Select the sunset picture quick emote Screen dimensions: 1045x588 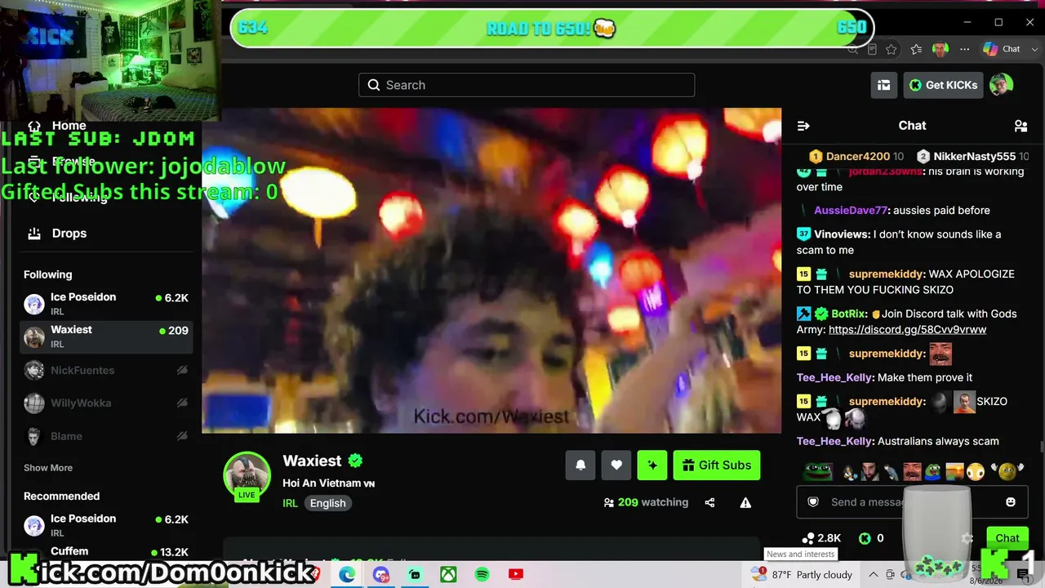(954, 471)
